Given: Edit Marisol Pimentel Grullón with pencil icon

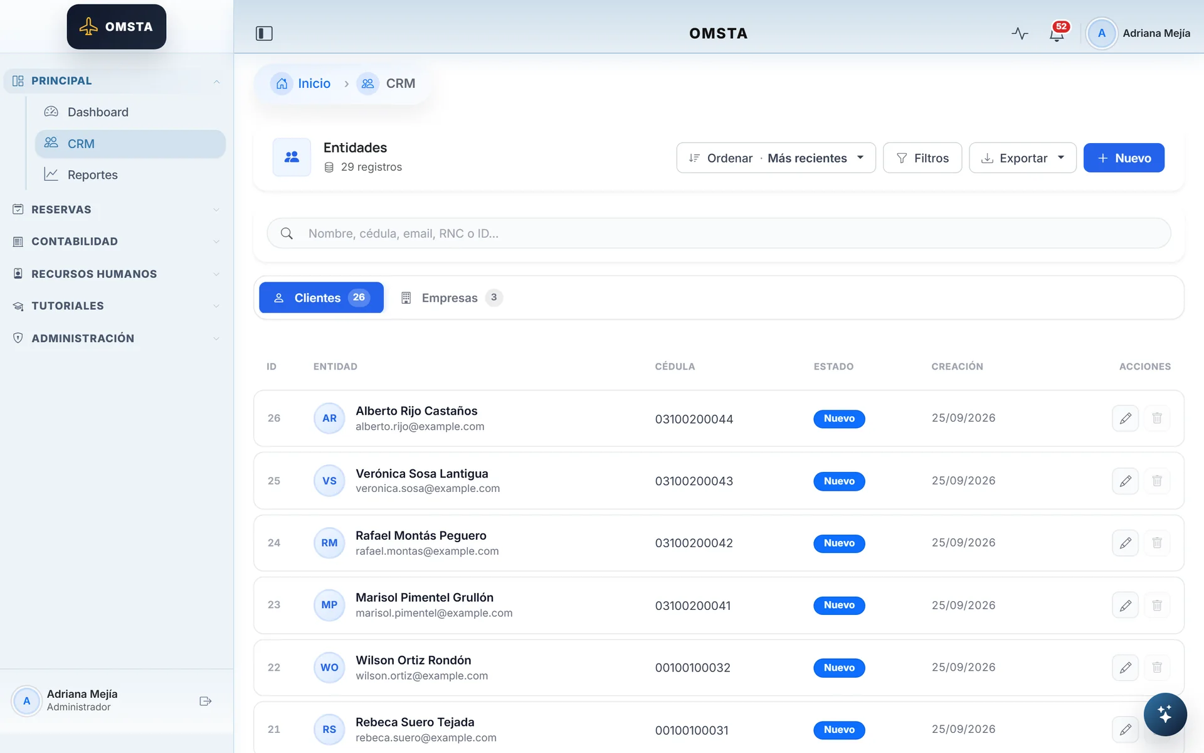Looking at the screenshot, I should (1125, 605).
